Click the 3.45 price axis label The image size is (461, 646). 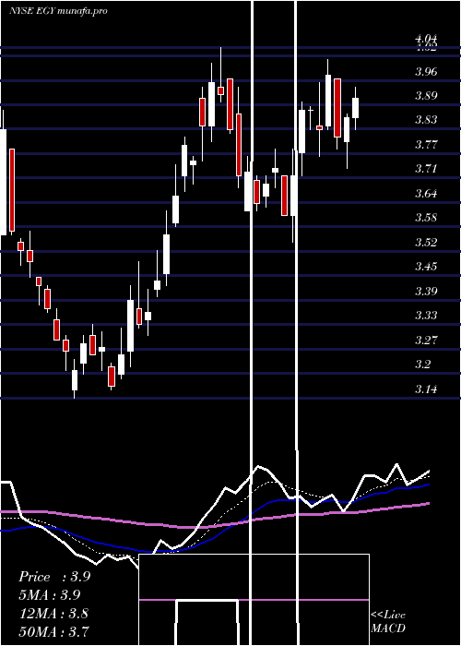coord(426,267)
